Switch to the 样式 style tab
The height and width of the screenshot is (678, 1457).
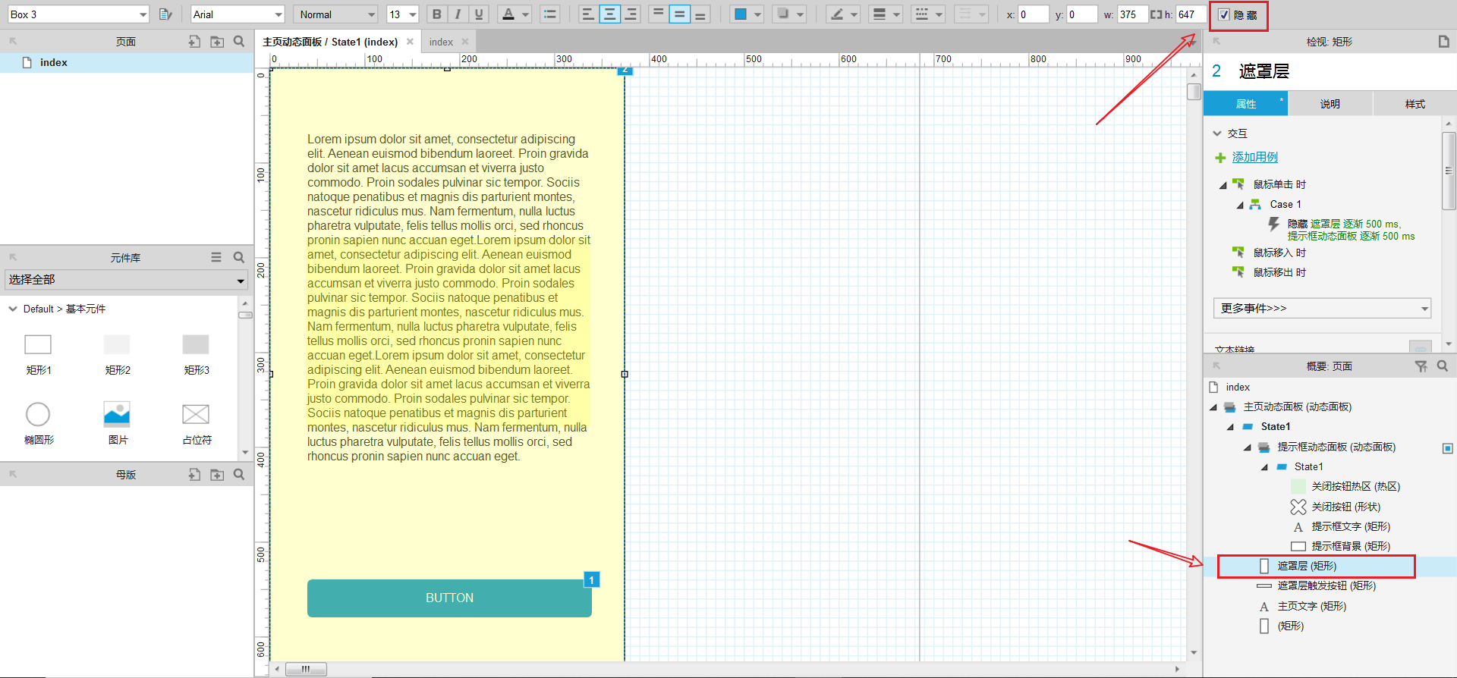tap(1415, 104)
